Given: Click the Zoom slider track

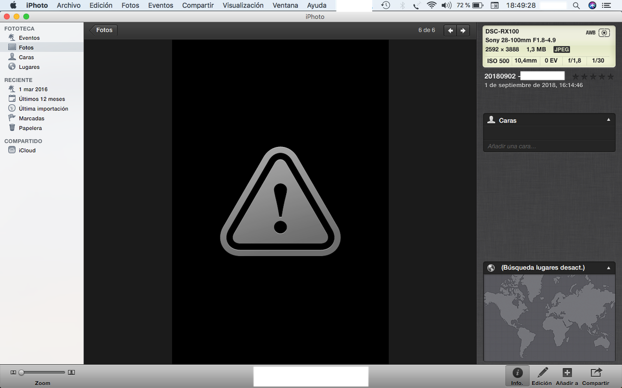Looking at the screenshot, I should tap(43, 372).
